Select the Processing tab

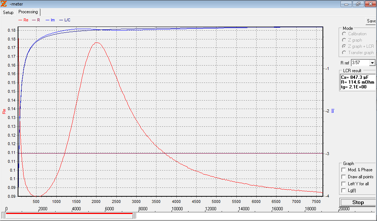click(28, 12)
